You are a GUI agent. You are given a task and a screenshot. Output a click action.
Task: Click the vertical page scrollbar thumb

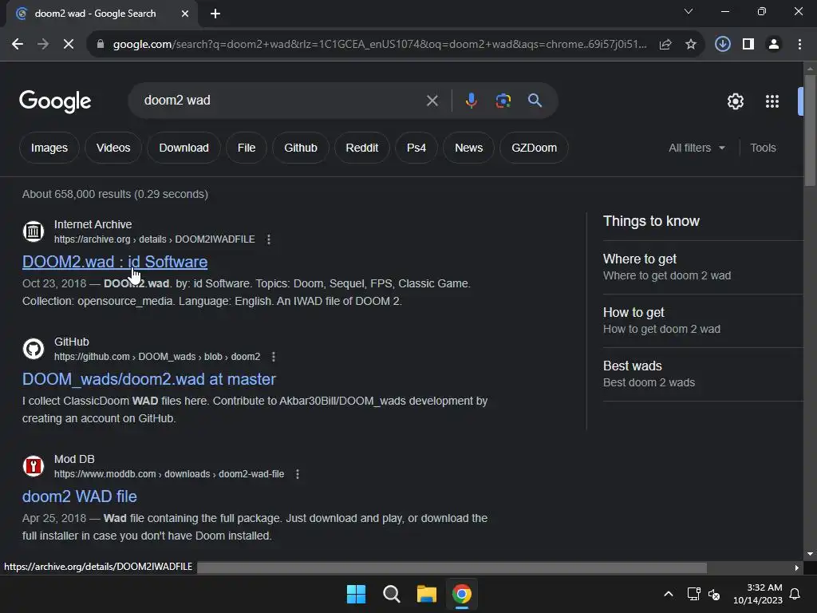point(810,130)
